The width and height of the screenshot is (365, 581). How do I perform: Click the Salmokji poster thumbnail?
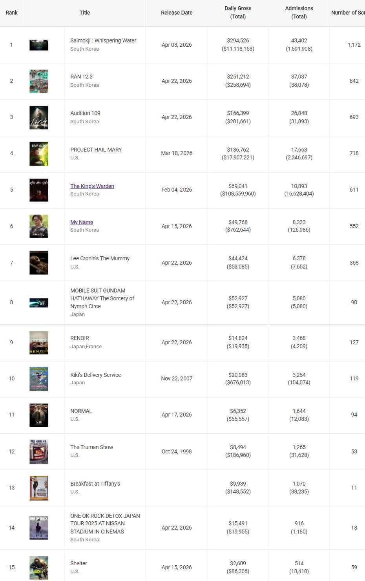pyautogui.click(x=39, y=45)
